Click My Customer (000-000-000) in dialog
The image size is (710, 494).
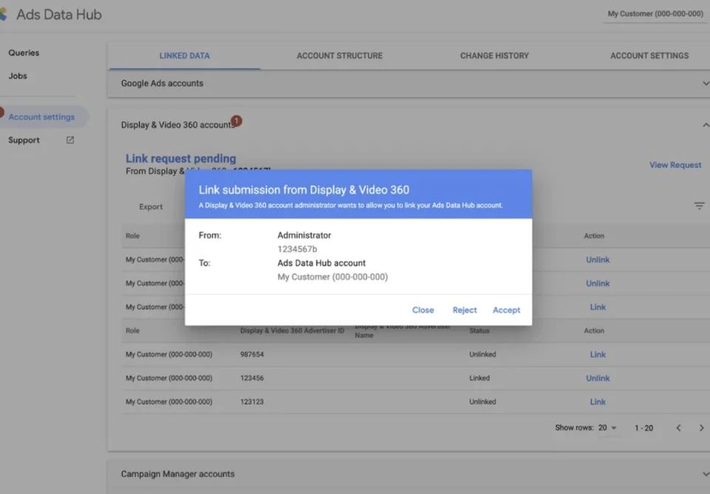click(332, 277)
